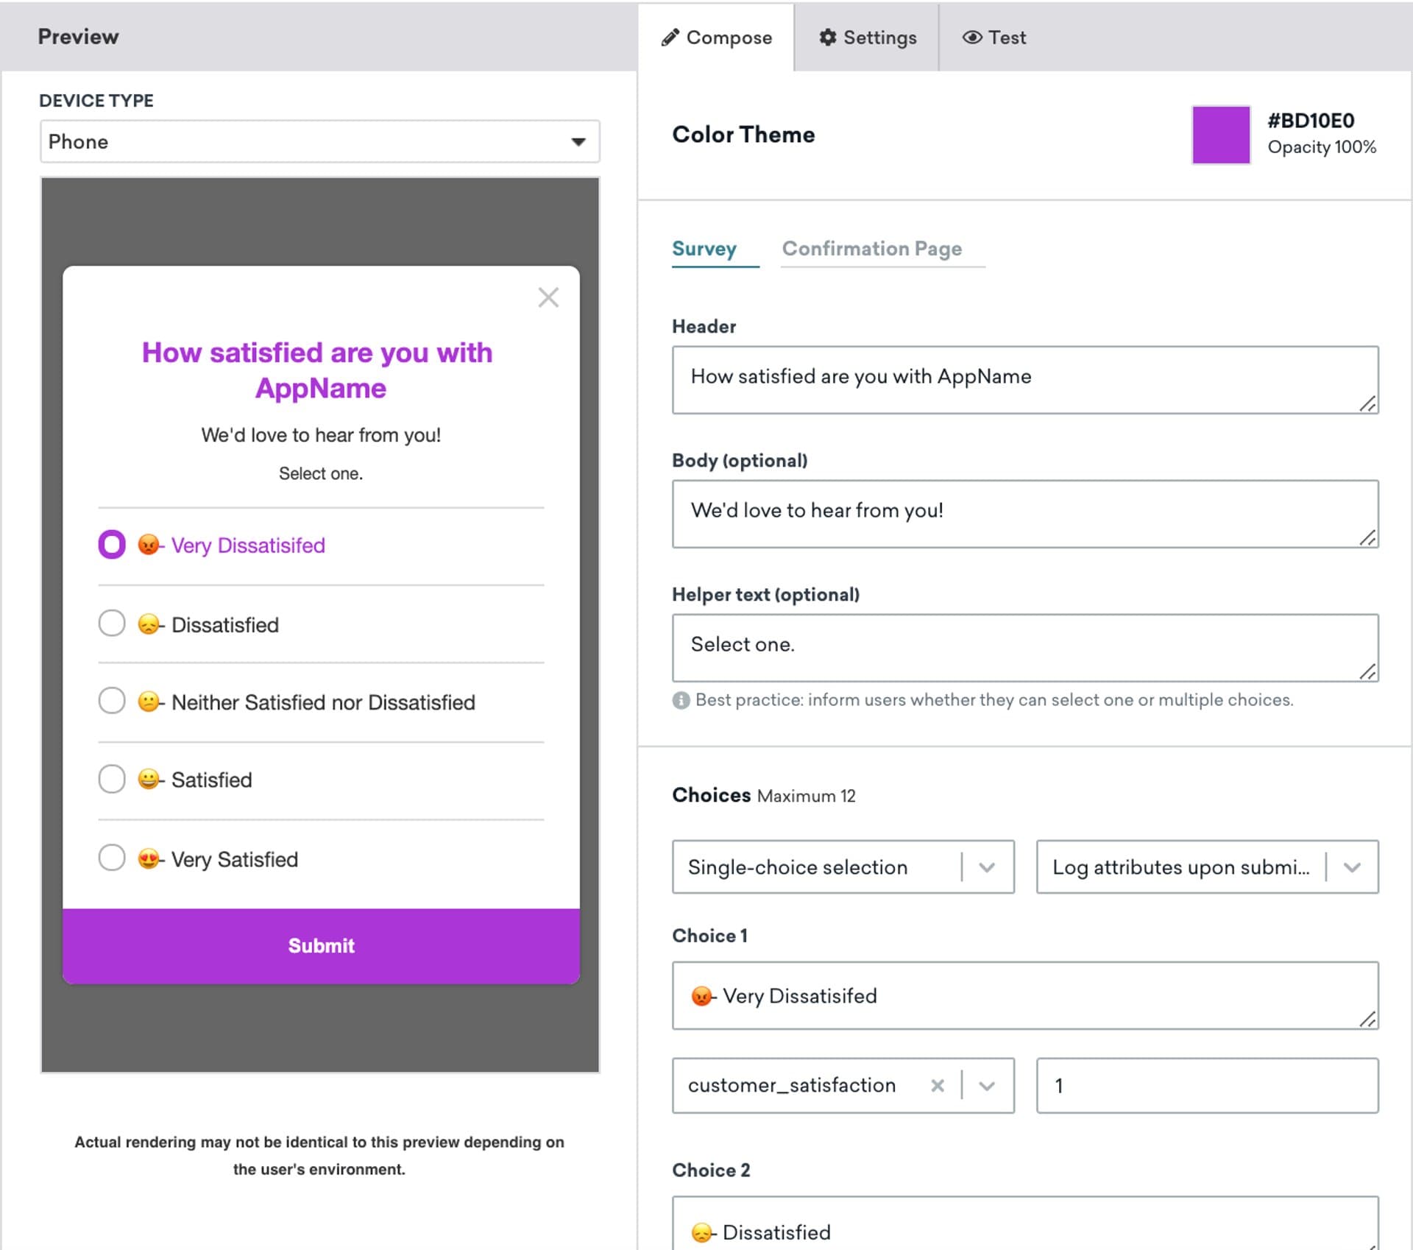Click the best practice info icon
This screenshot has width=1413, height=1250.
(x=681, y=700)
